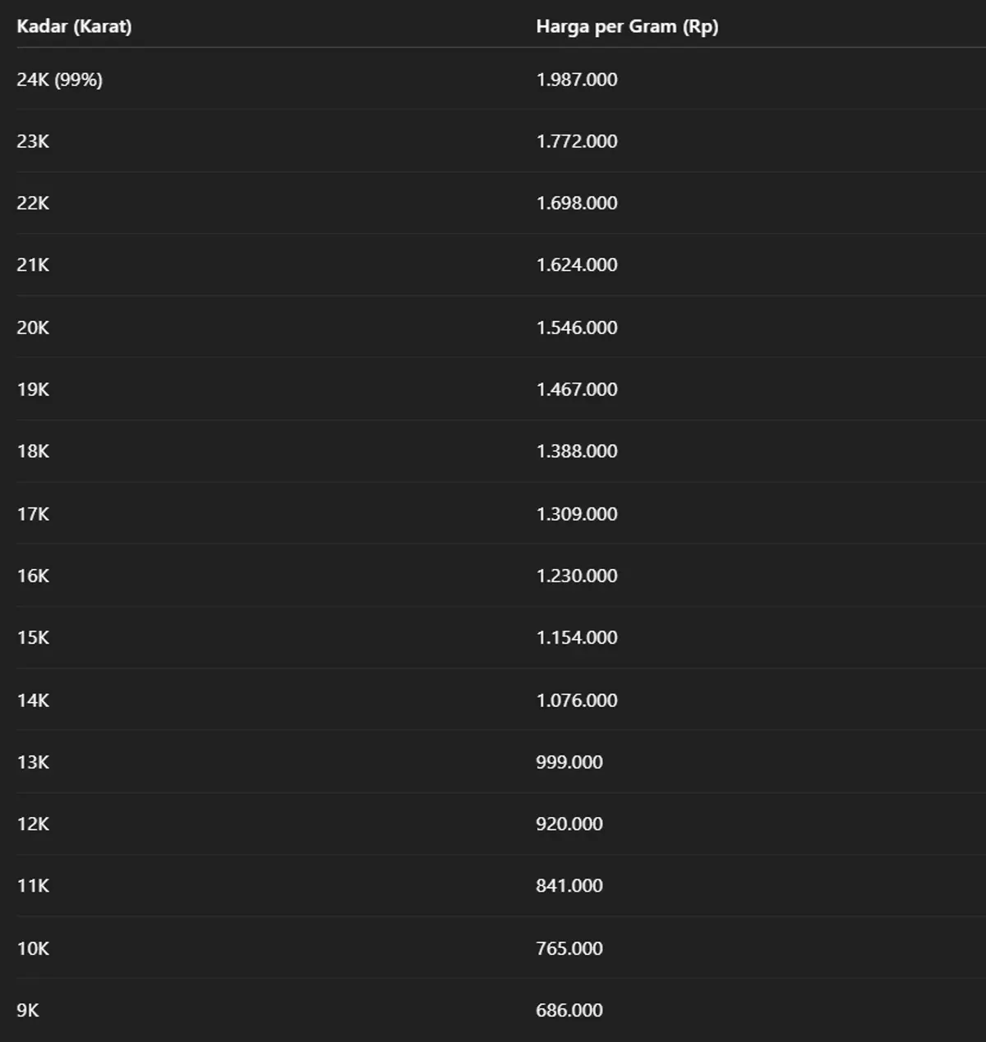Click the 1.546.000 price for 20K
986x1042 pixels.
point(577,328)
